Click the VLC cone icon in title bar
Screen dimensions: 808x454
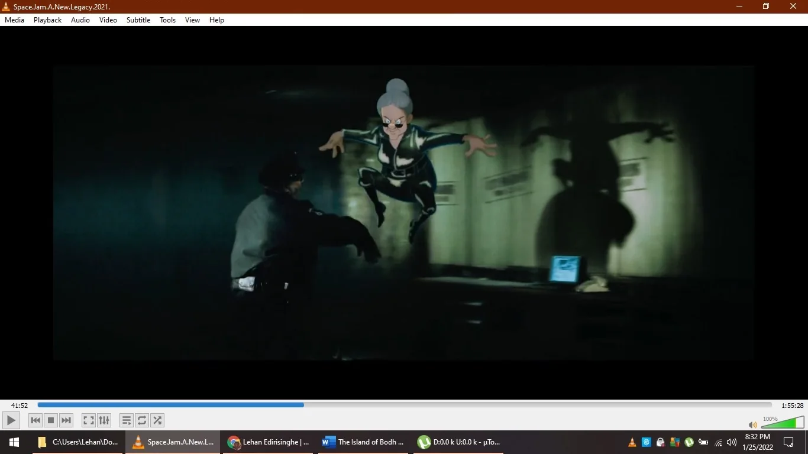[7, 7]
